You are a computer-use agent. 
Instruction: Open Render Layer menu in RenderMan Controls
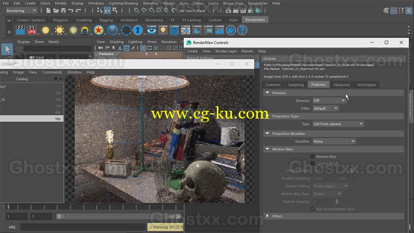point(226,51)
